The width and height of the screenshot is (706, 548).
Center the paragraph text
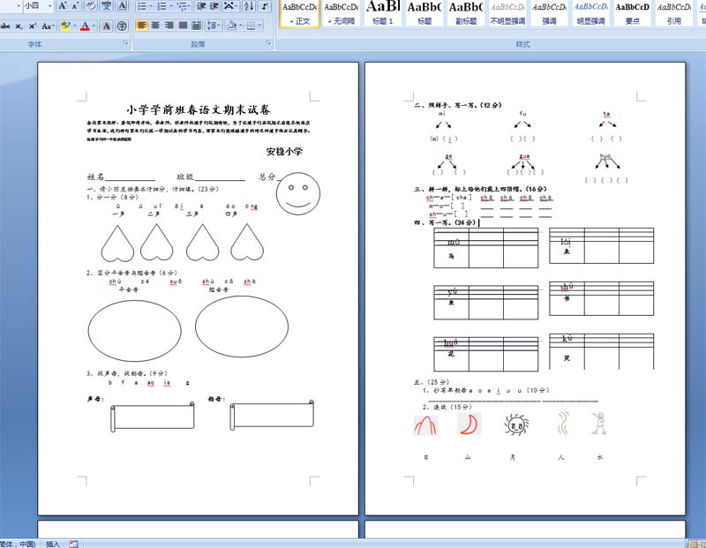(x=156, y=26)
